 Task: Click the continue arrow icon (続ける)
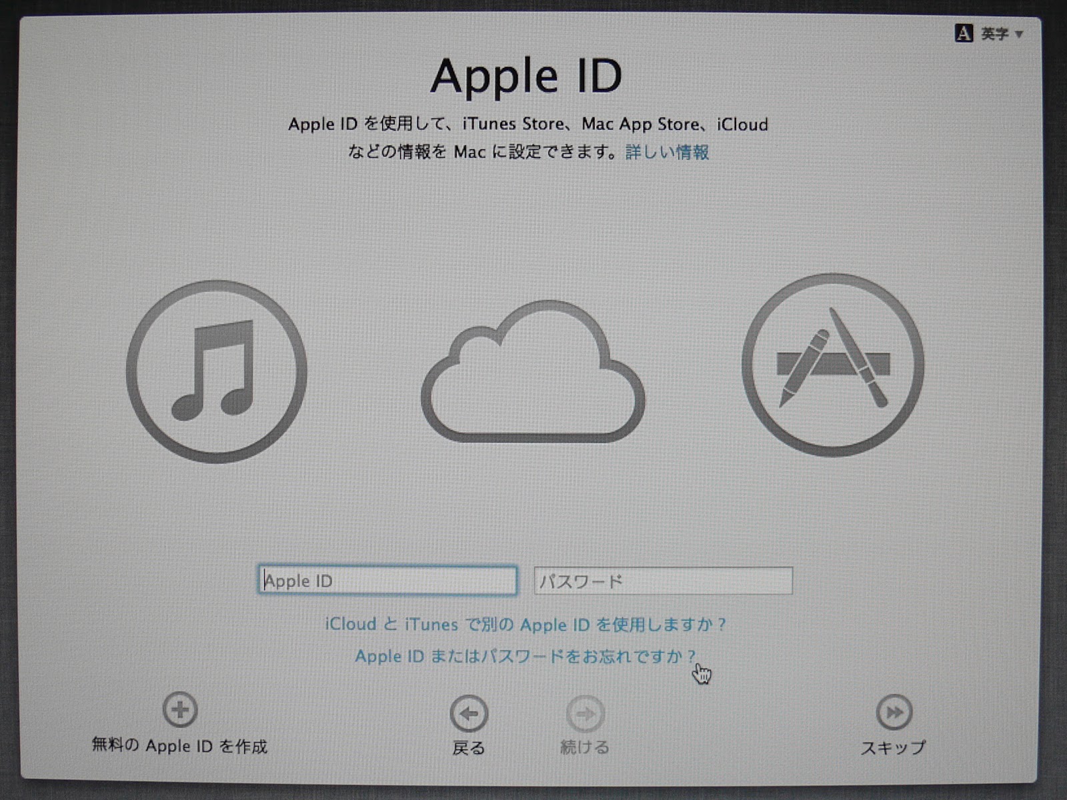pos(586,714)
